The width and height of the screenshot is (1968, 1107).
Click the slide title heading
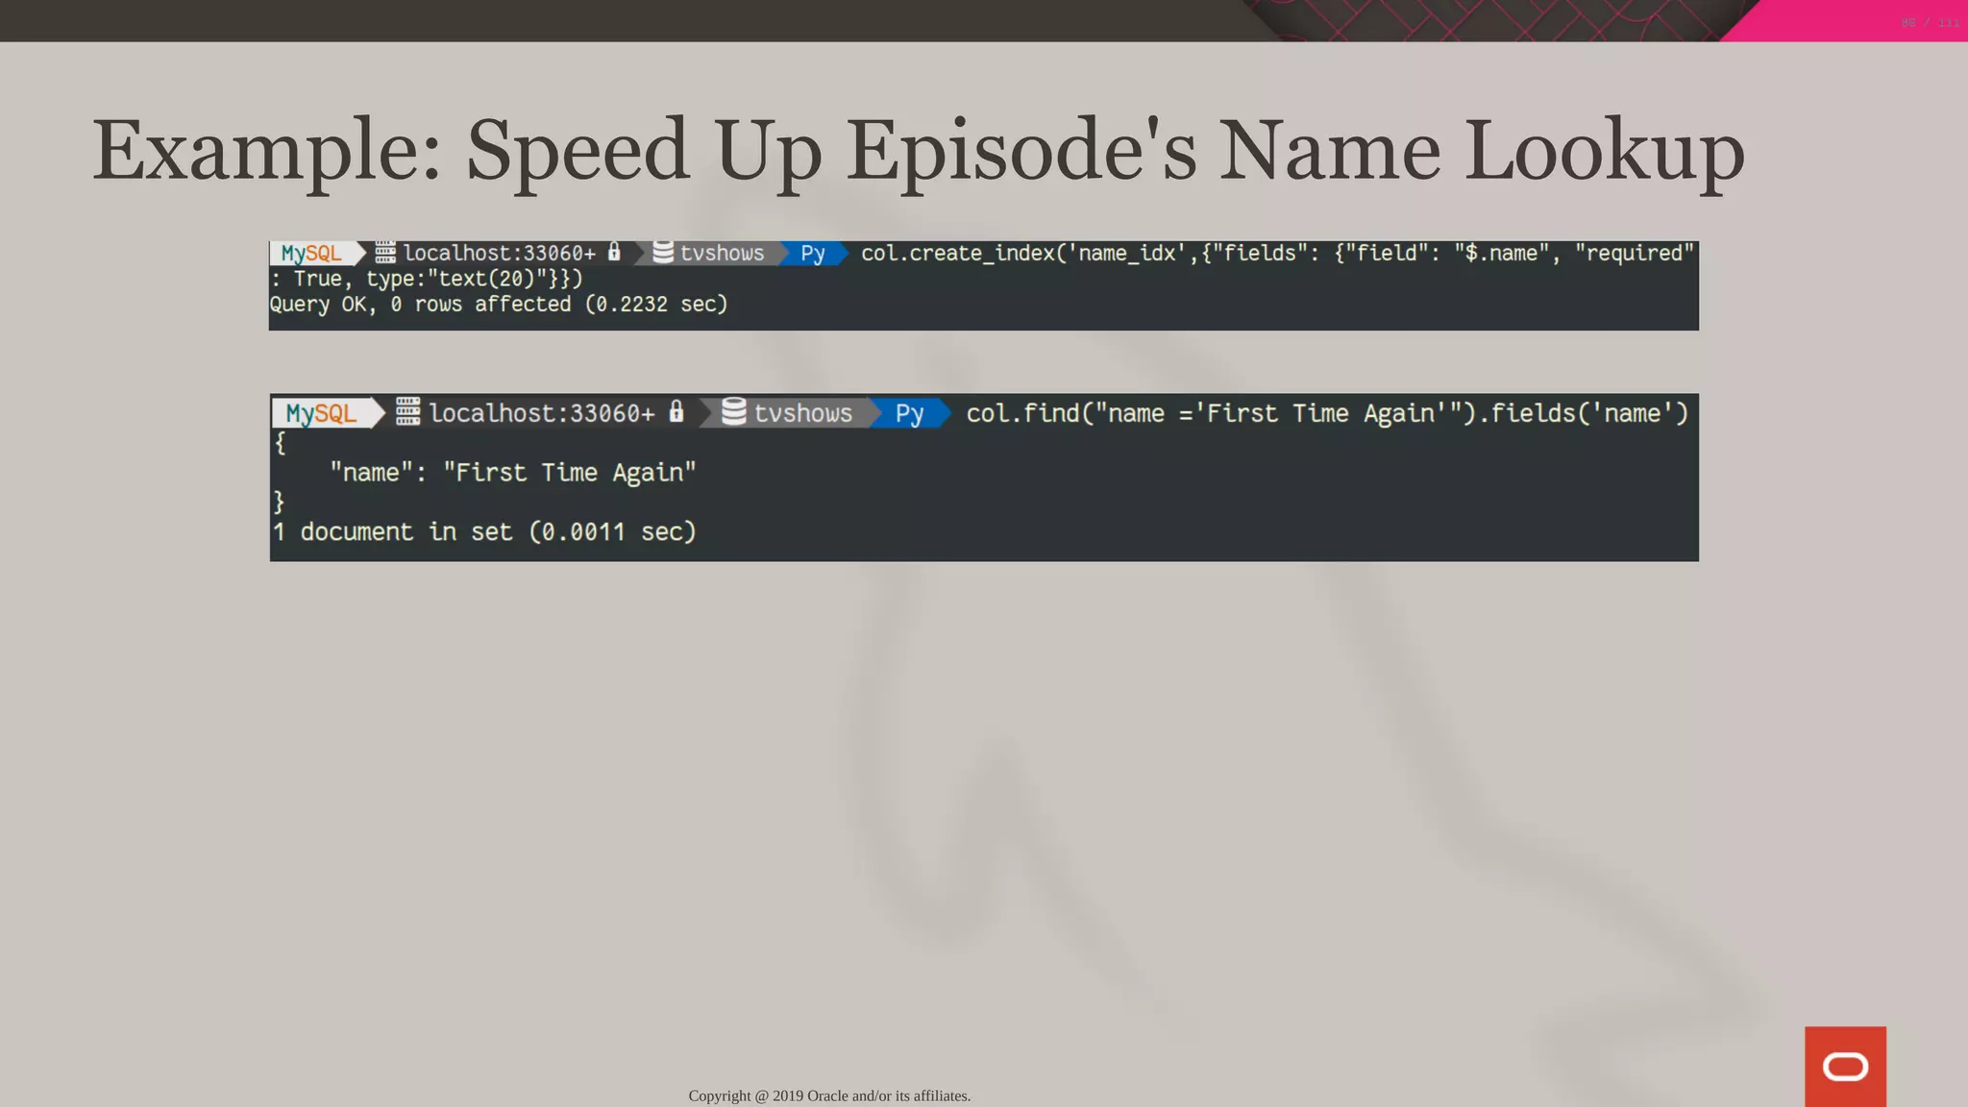(918, 150)
